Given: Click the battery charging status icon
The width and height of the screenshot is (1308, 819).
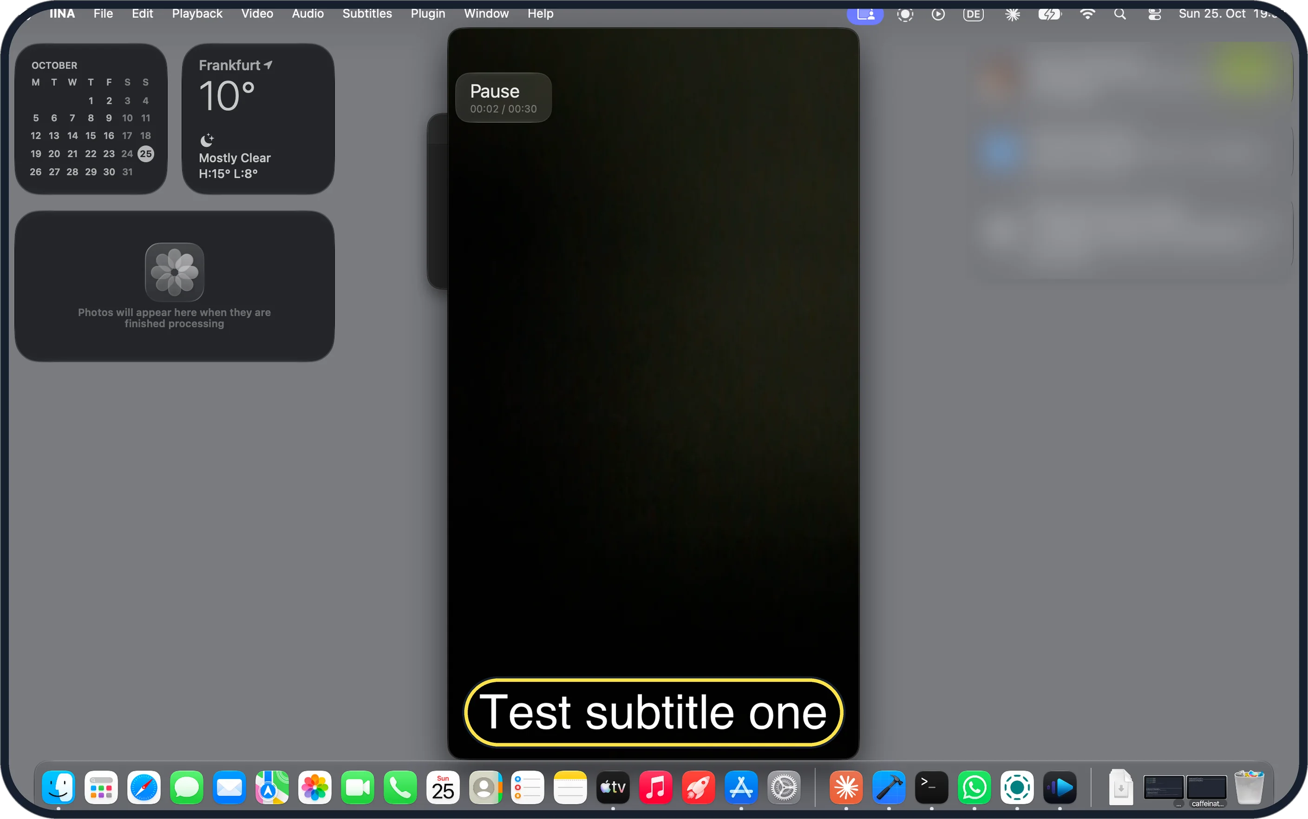Looking at the screenshot, I should (x=1049, y=14).
